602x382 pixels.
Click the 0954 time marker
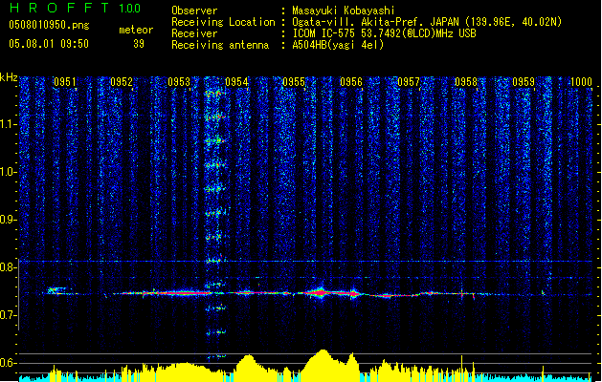click(236, 82)
